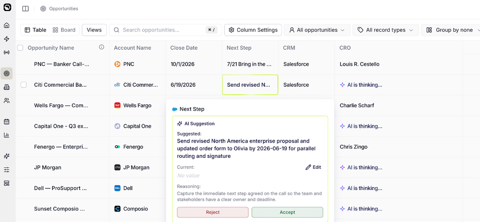
Task: Click Chris Zingo CRO cell
Action: click(x=353, y=147)
